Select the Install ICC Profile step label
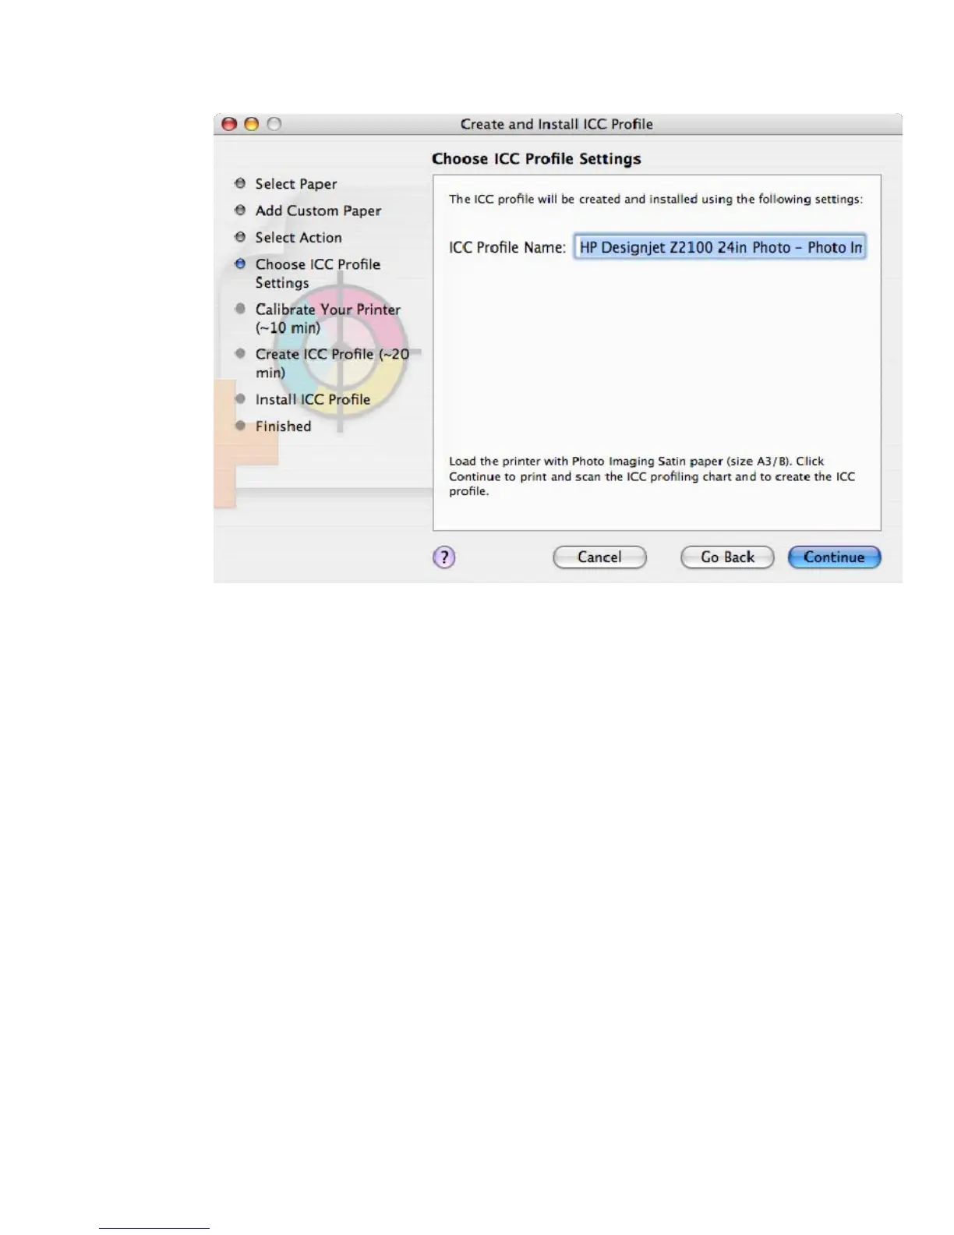954x1235 pixels. (313, 399)
